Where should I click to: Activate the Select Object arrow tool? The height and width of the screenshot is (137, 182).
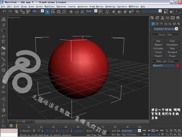point(47,12)
